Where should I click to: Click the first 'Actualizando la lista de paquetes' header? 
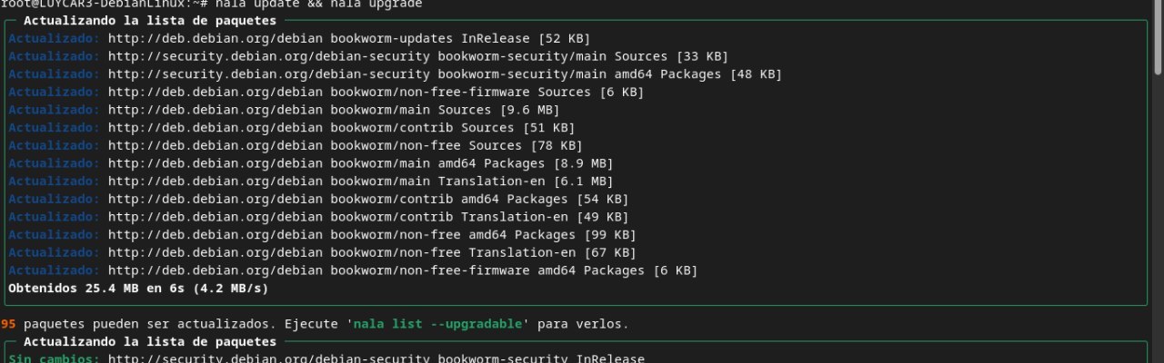point(149,20)
